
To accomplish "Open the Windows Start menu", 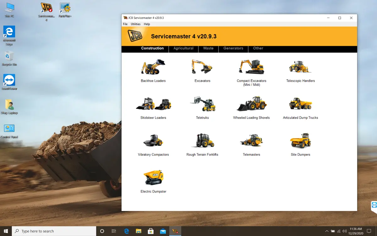I will coord(6,231).
